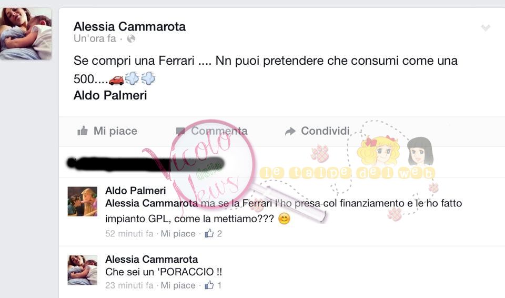Click the Condividi share arrow icon
The image size is (505, 298).
pos(290,131)
